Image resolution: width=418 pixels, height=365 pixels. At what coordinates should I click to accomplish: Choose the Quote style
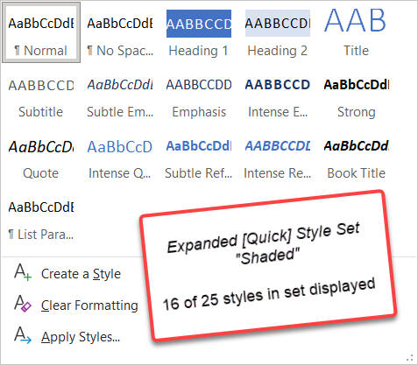point(41,159)
